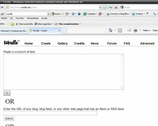Open a new blank tab
Viewport: 158px width, 126px height.
tap(64, 31)
